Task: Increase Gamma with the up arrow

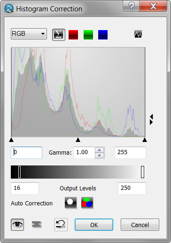Action: pos(100,150)
